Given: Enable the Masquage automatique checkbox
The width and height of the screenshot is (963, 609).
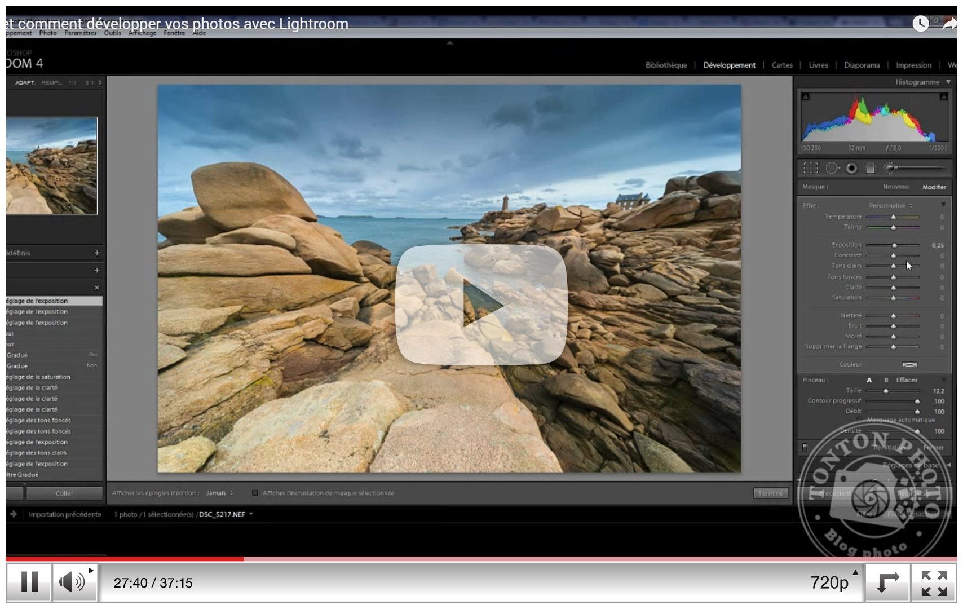Looking at the screenshot, I should click(859, 419).
